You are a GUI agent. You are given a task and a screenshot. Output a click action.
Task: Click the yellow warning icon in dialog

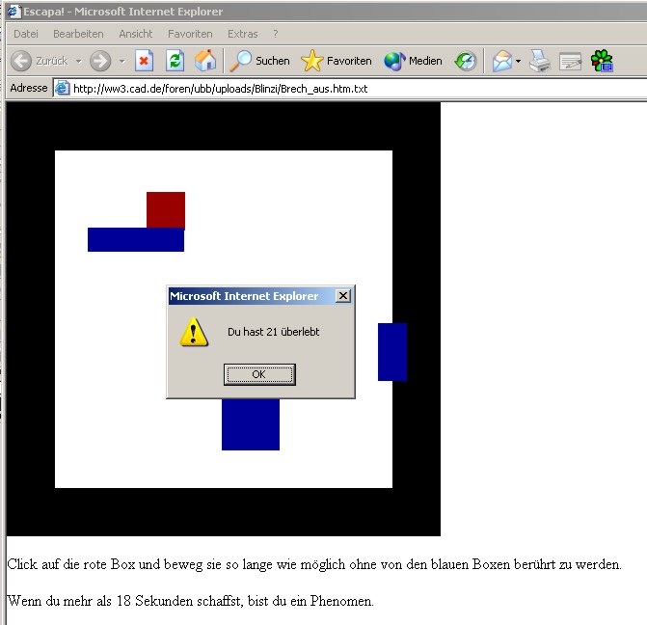194,332
